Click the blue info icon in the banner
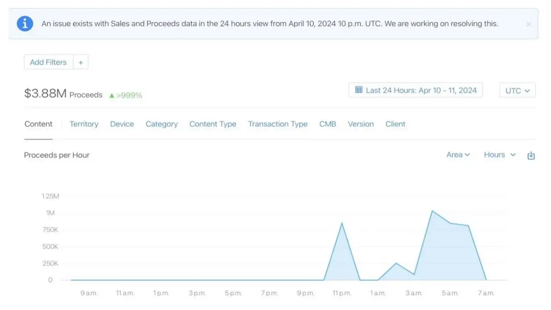The height and width of the screenshot is (310, 551). pos(24,23)
